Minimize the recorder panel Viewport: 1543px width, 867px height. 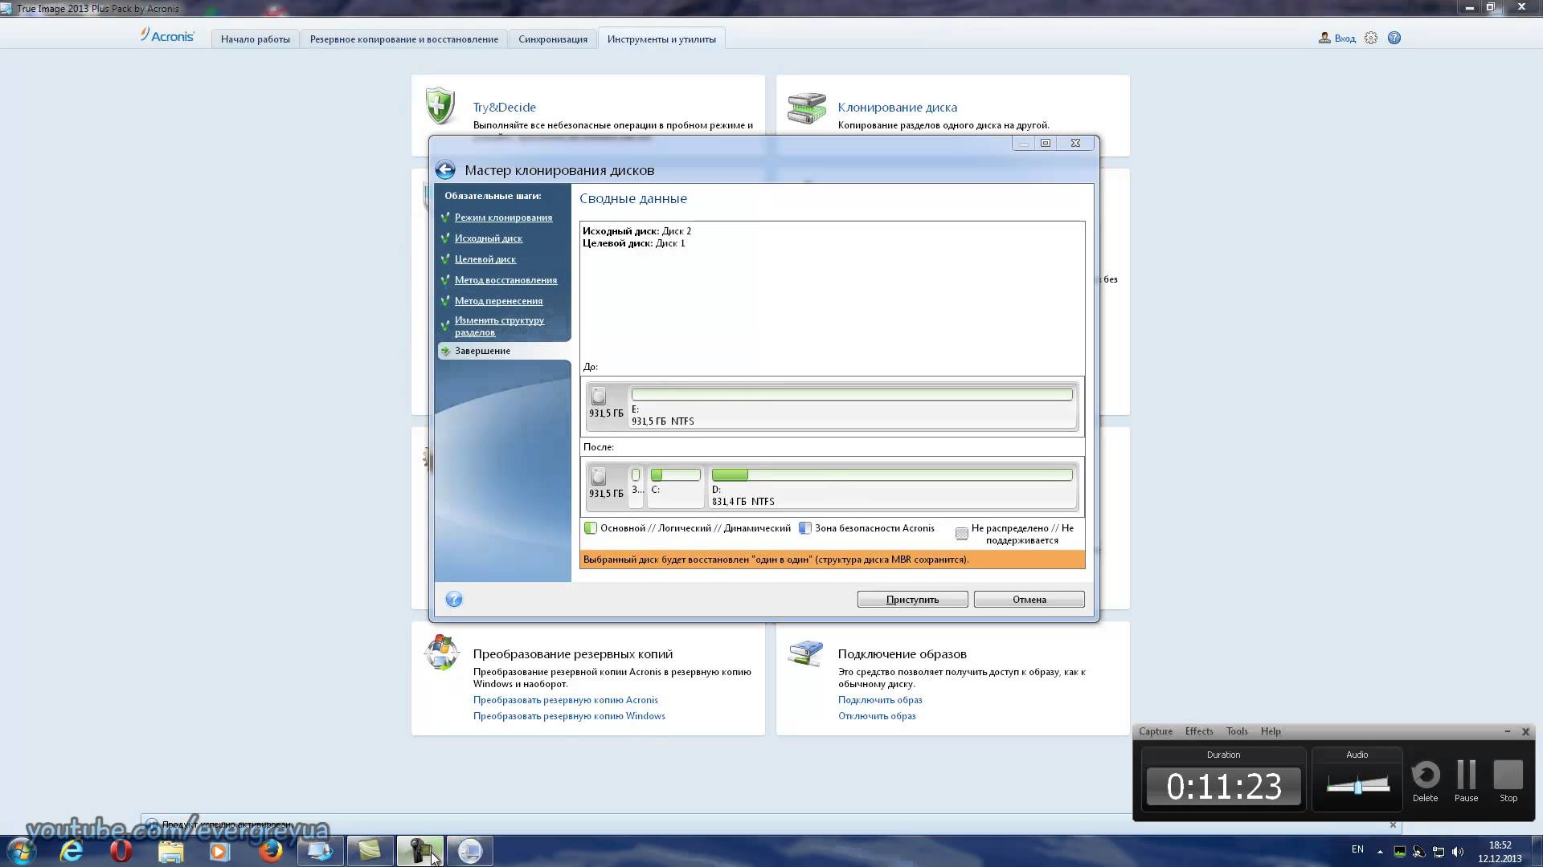pyautogui.click(x=1507, y=731)
